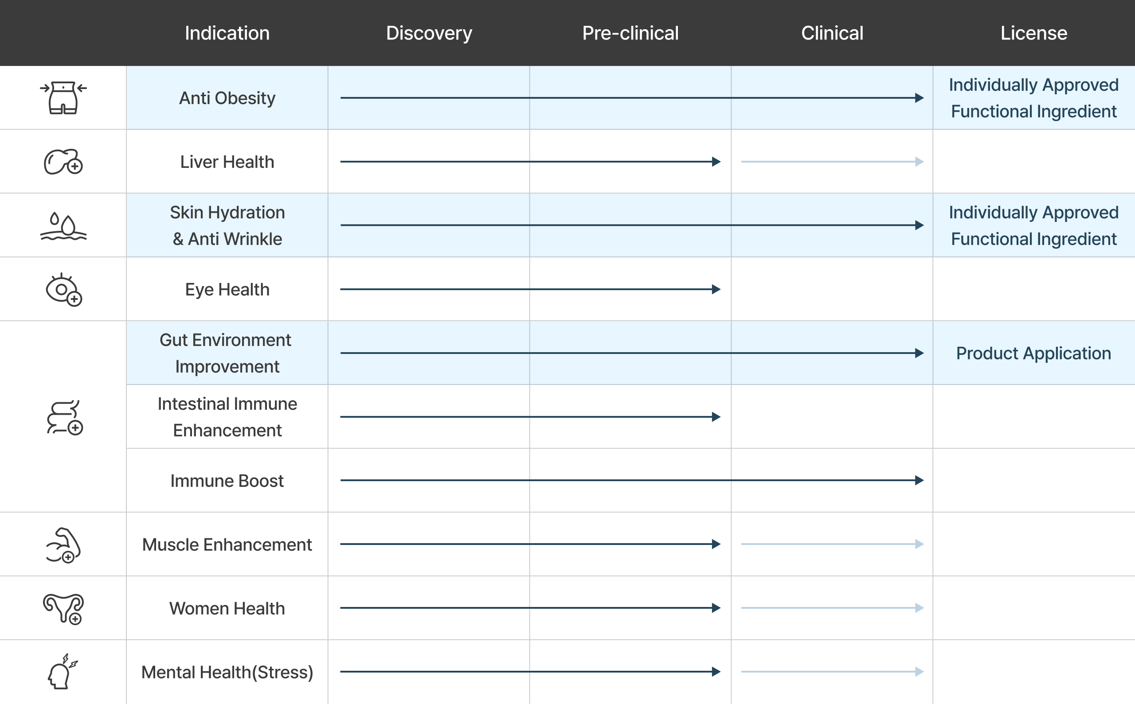Screen dimensions: 1135x704
Task: Click the Eye Health progress arrow
Action: tap(530, 289)
